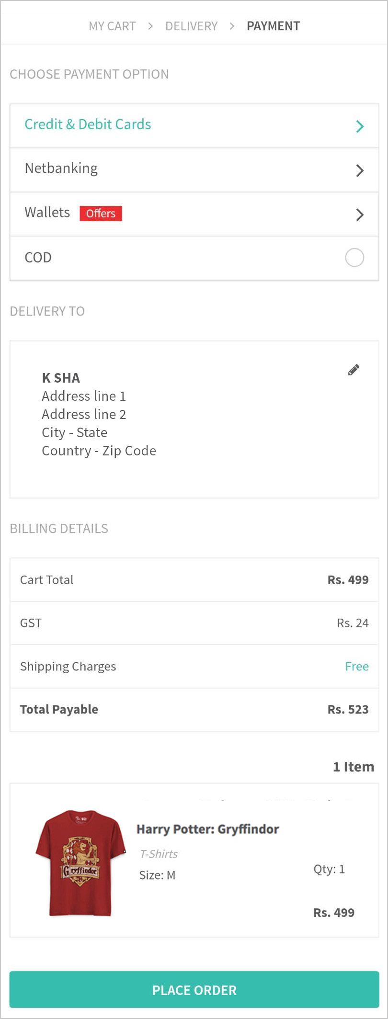Open the Gryffindor T-shirt thumbnail
388x1019 pixels.
(80, 863)
